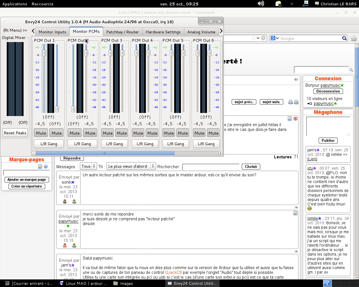The height and width of the screenshot is (287, 359).
Task: Click the browser home icon
Action: (x=354, y=38)
